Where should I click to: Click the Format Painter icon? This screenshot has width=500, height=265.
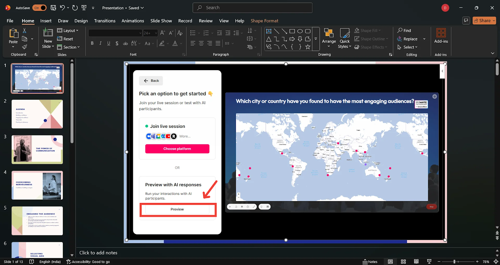pos(24,47)
